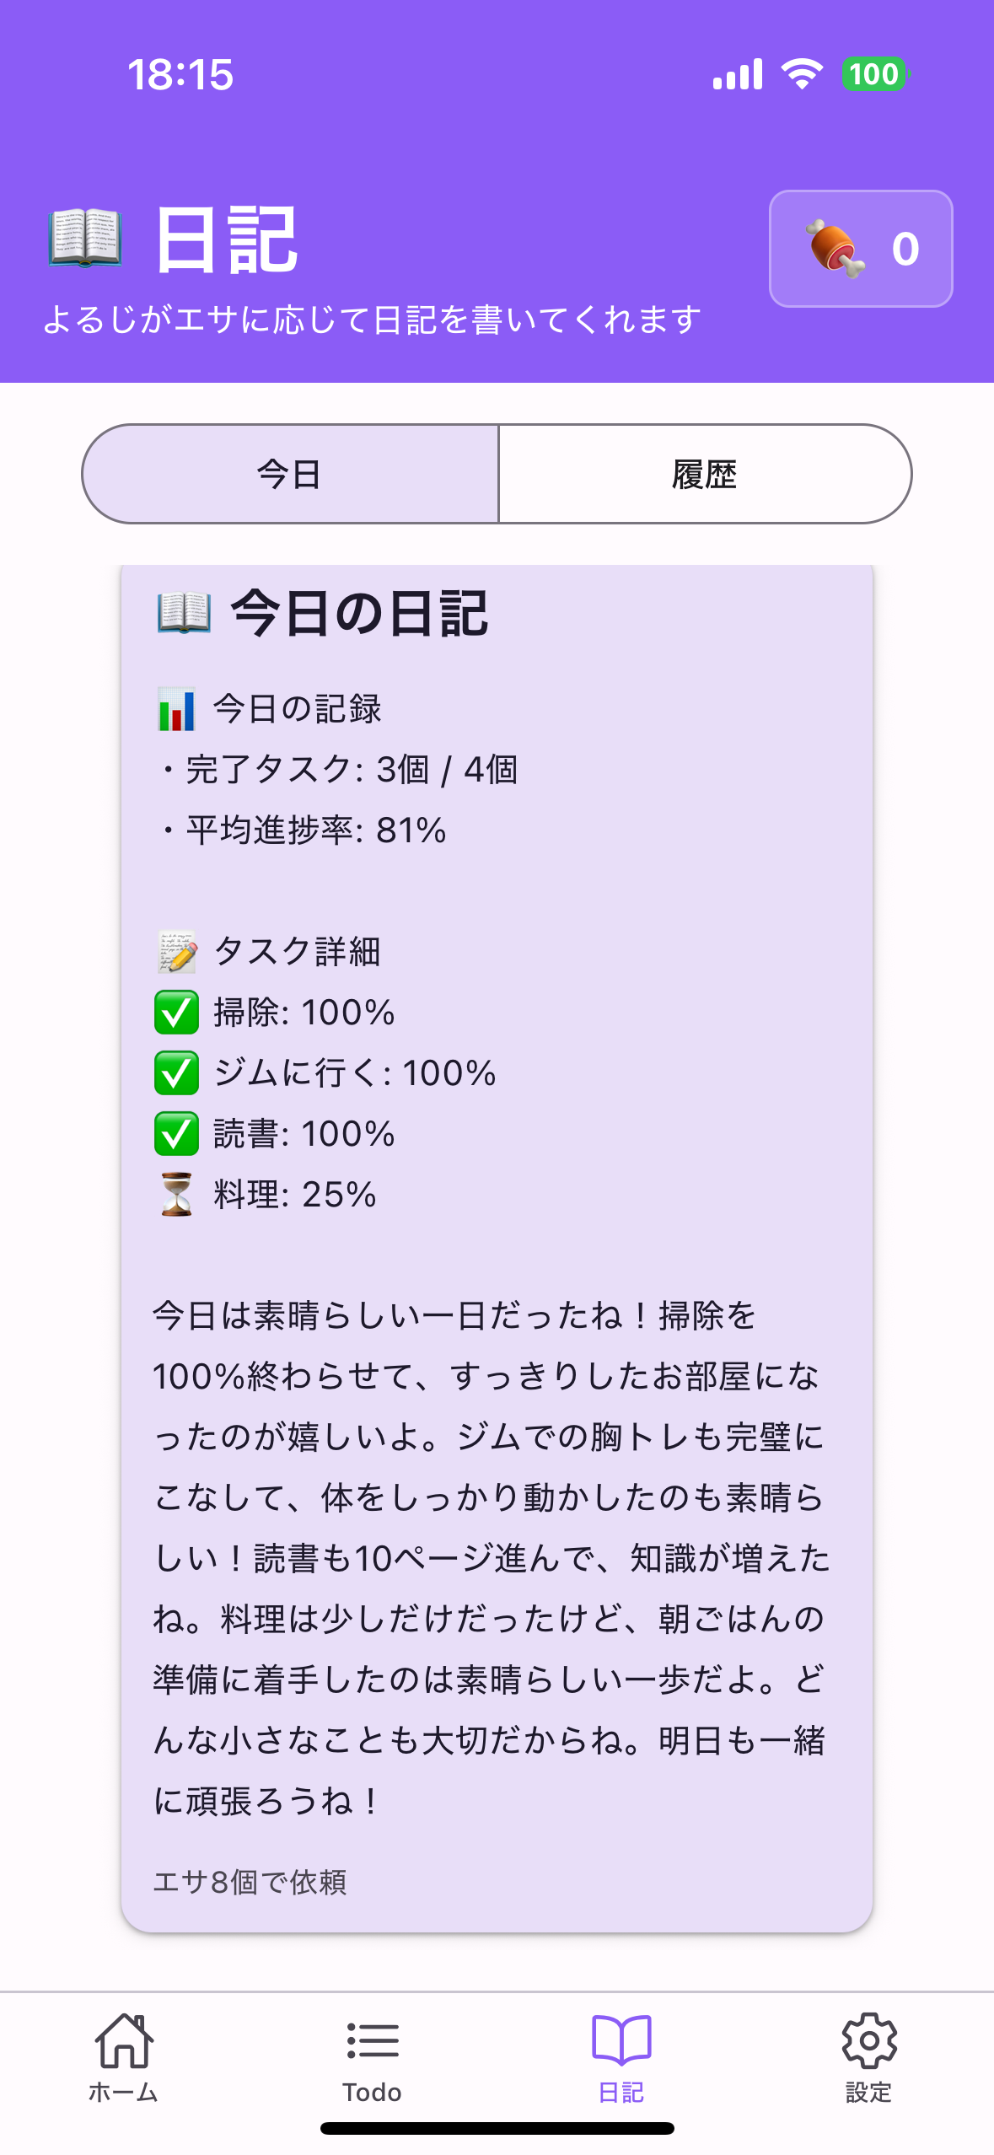Tap the battery indicator in status bar

[x=874, y=74]
